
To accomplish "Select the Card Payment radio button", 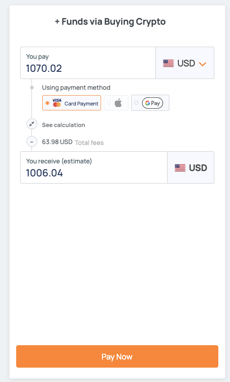I will click(x=47, y=103).
